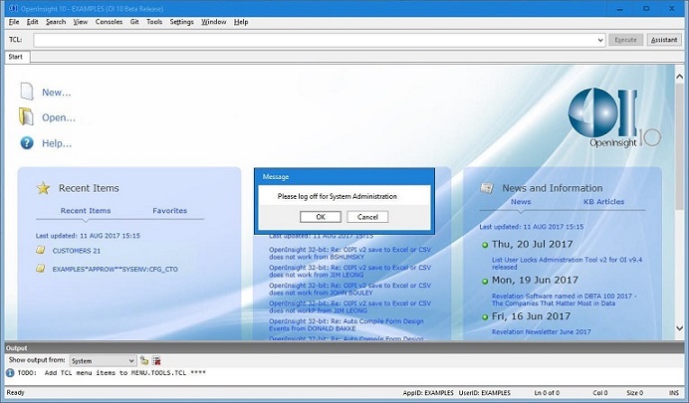Click the Open... link
This screenshot has width=689, height=403.
(59, 118)
